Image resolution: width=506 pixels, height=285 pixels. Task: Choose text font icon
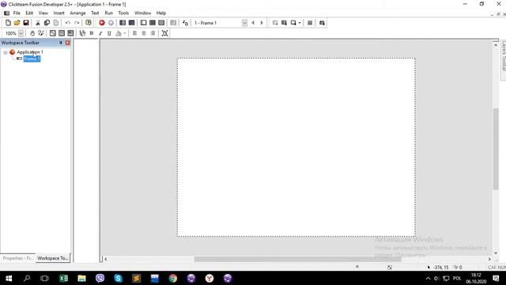[x=82, y=33]
